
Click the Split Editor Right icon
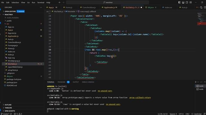[205, 7]
